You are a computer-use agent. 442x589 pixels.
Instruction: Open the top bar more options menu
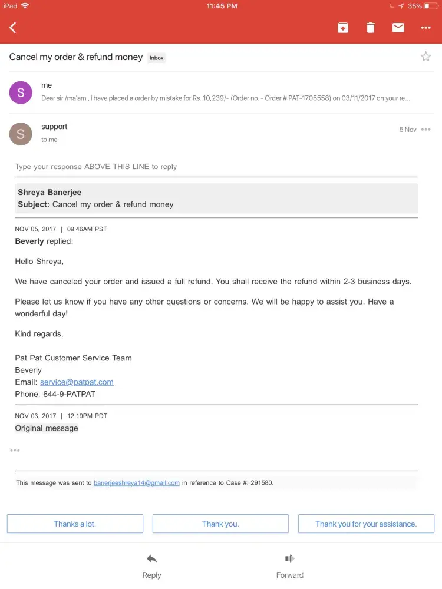[x=426, y=28]
